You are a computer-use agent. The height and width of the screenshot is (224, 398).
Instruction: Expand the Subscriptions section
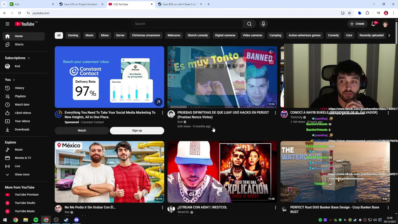pyautogui.click(x=17, y=58)
